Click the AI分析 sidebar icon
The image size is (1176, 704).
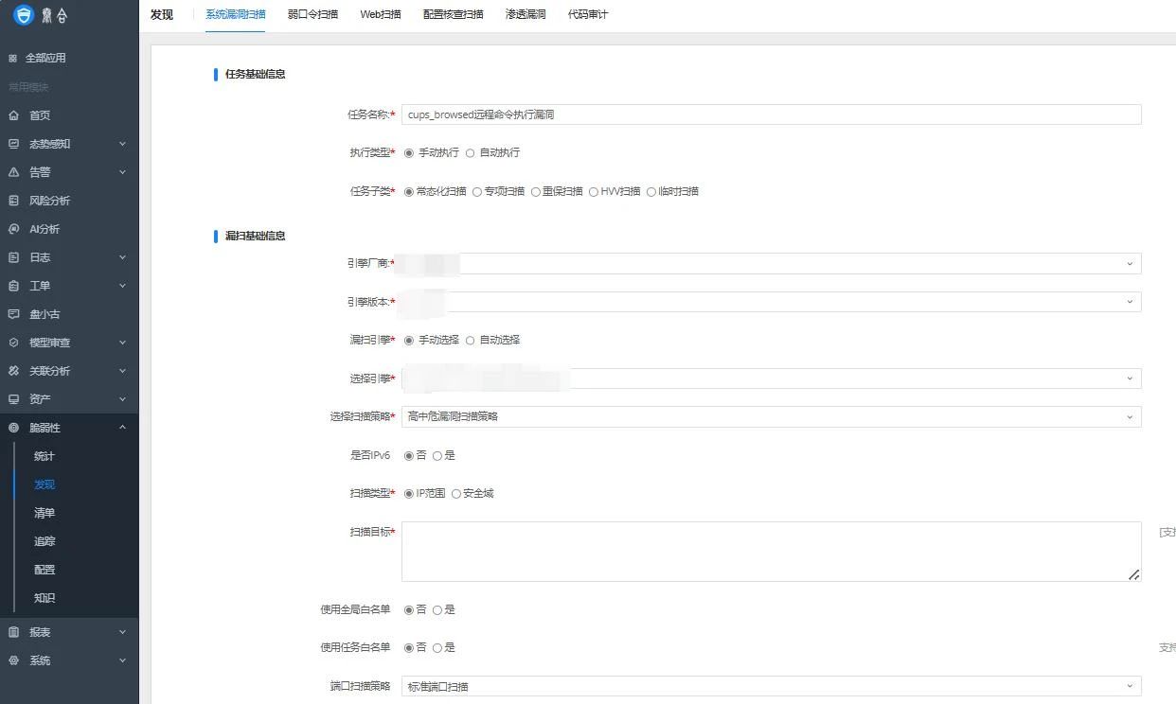[13, 229]
